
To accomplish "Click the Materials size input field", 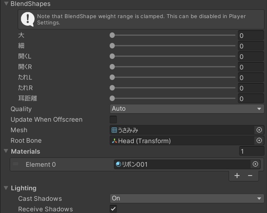I will (251, 151).
